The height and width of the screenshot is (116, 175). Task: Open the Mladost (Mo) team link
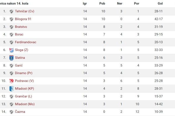25,104
